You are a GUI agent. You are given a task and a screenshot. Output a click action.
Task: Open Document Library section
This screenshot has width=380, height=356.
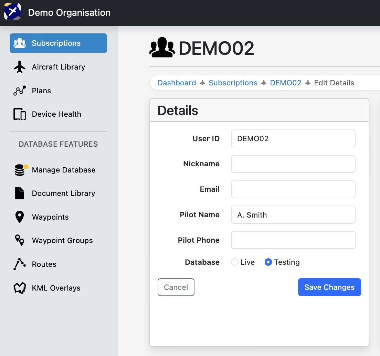coord(58,193)
